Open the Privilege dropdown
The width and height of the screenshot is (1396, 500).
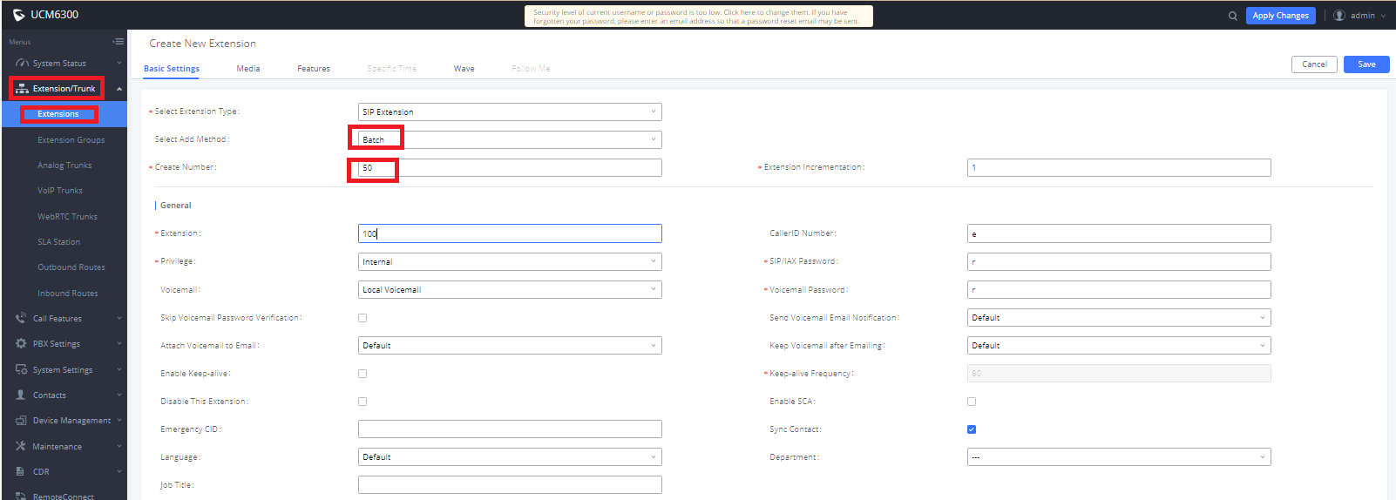tap(510, 261)
